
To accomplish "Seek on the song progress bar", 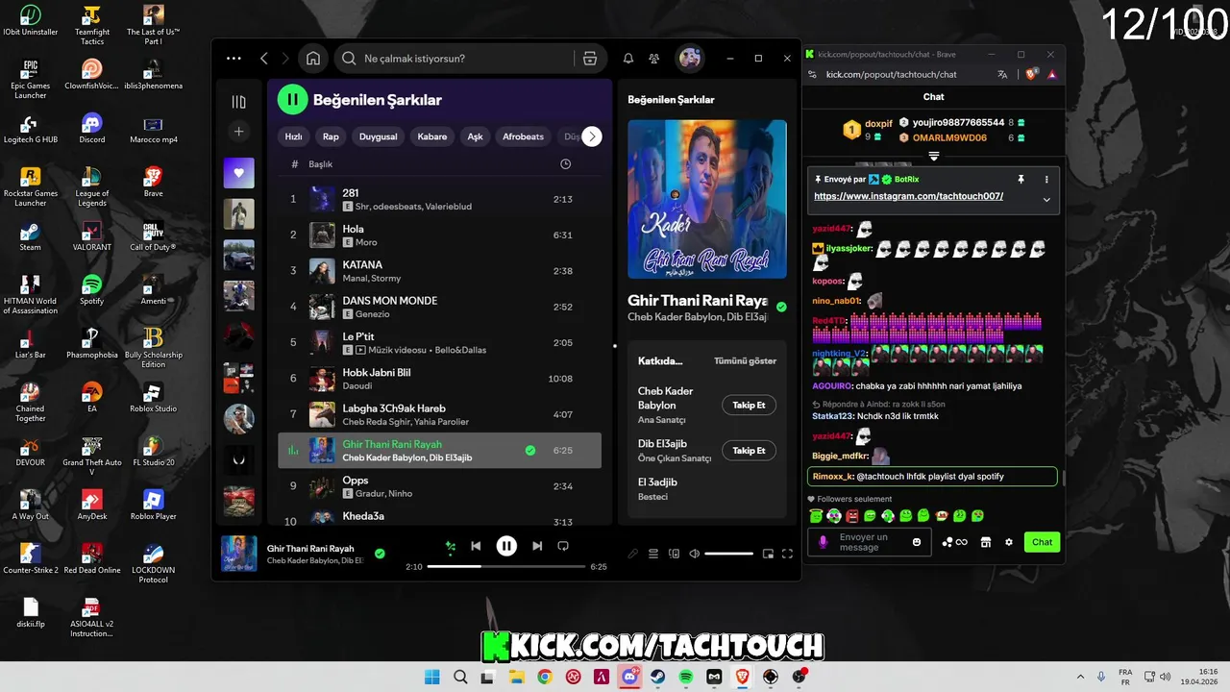I will tap(506, 566).
